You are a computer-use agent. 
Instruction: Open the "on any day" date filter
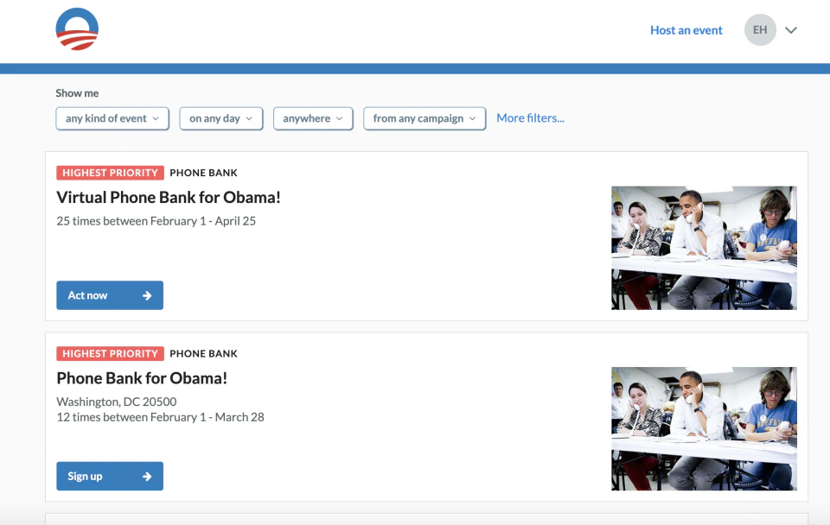click(x=220, y=118)
